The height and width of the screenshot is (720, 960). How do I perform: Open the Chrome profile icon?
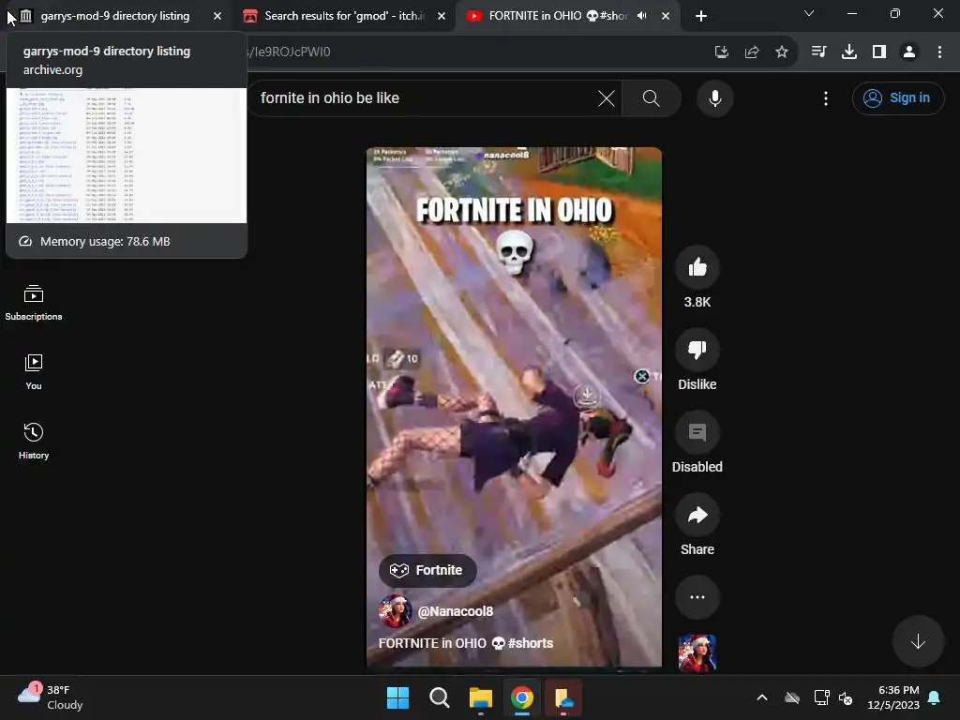[x=909, y=52]
